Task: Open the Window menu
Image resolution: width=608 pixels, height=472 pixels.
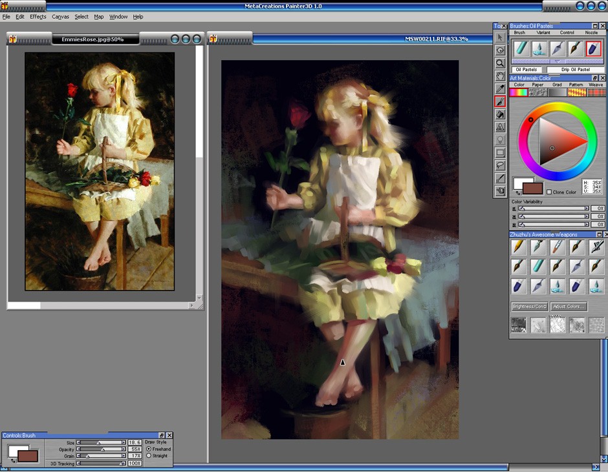Action: (x=118, y=17)
